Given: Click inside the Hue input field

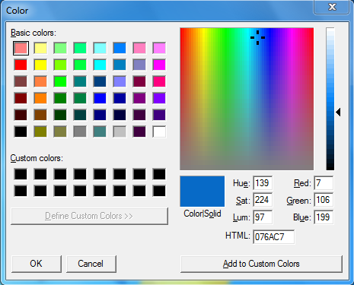Looking at the screenshot, I should tap(263, 183).
